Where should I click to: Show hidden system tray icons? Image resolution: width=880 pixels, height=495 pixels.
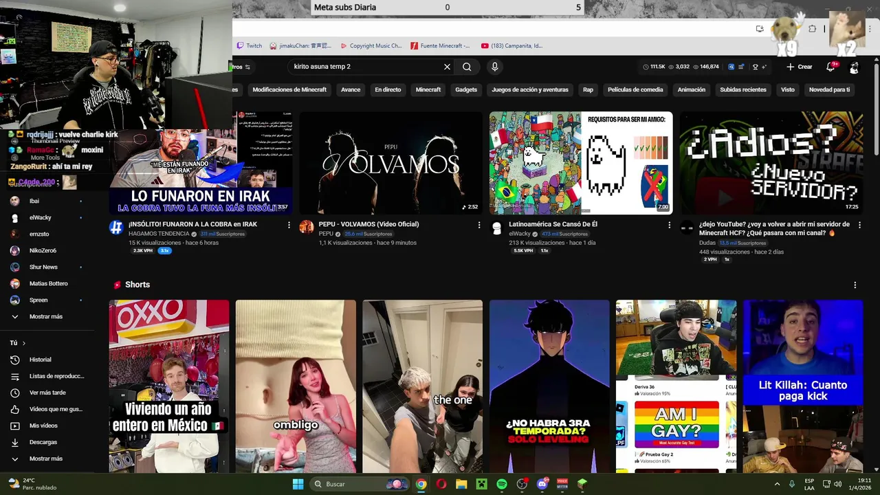(x=777, y=484)
